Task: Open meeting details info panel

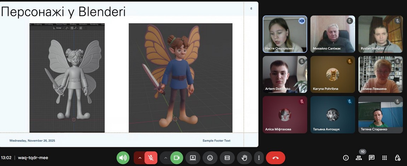Action: pos(346,158)
